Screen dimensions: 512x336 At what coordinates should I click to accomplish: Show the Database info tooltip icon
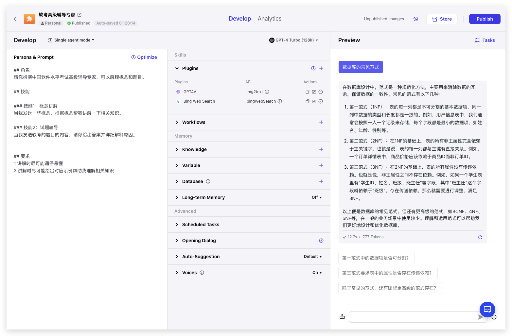coord(208,181)
